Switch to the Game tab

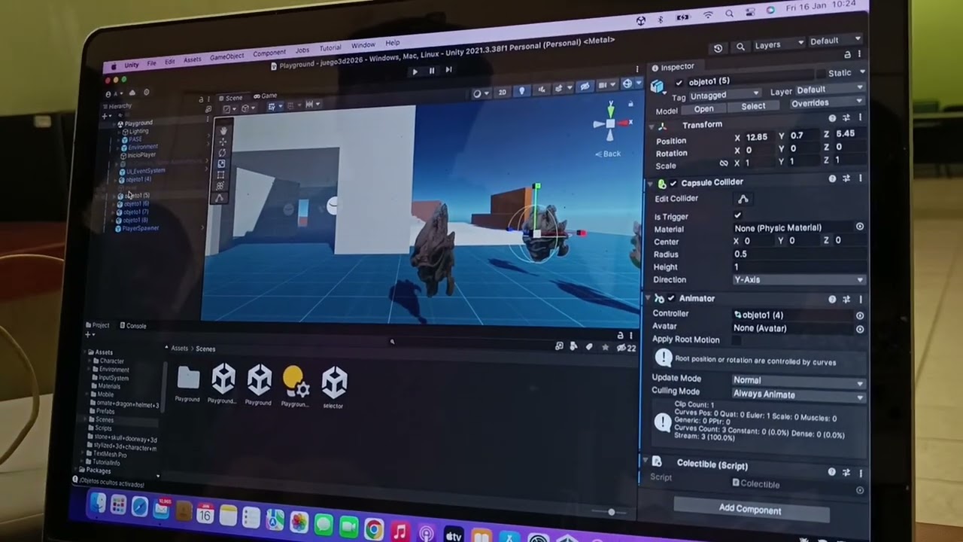[x=266, y=96]
